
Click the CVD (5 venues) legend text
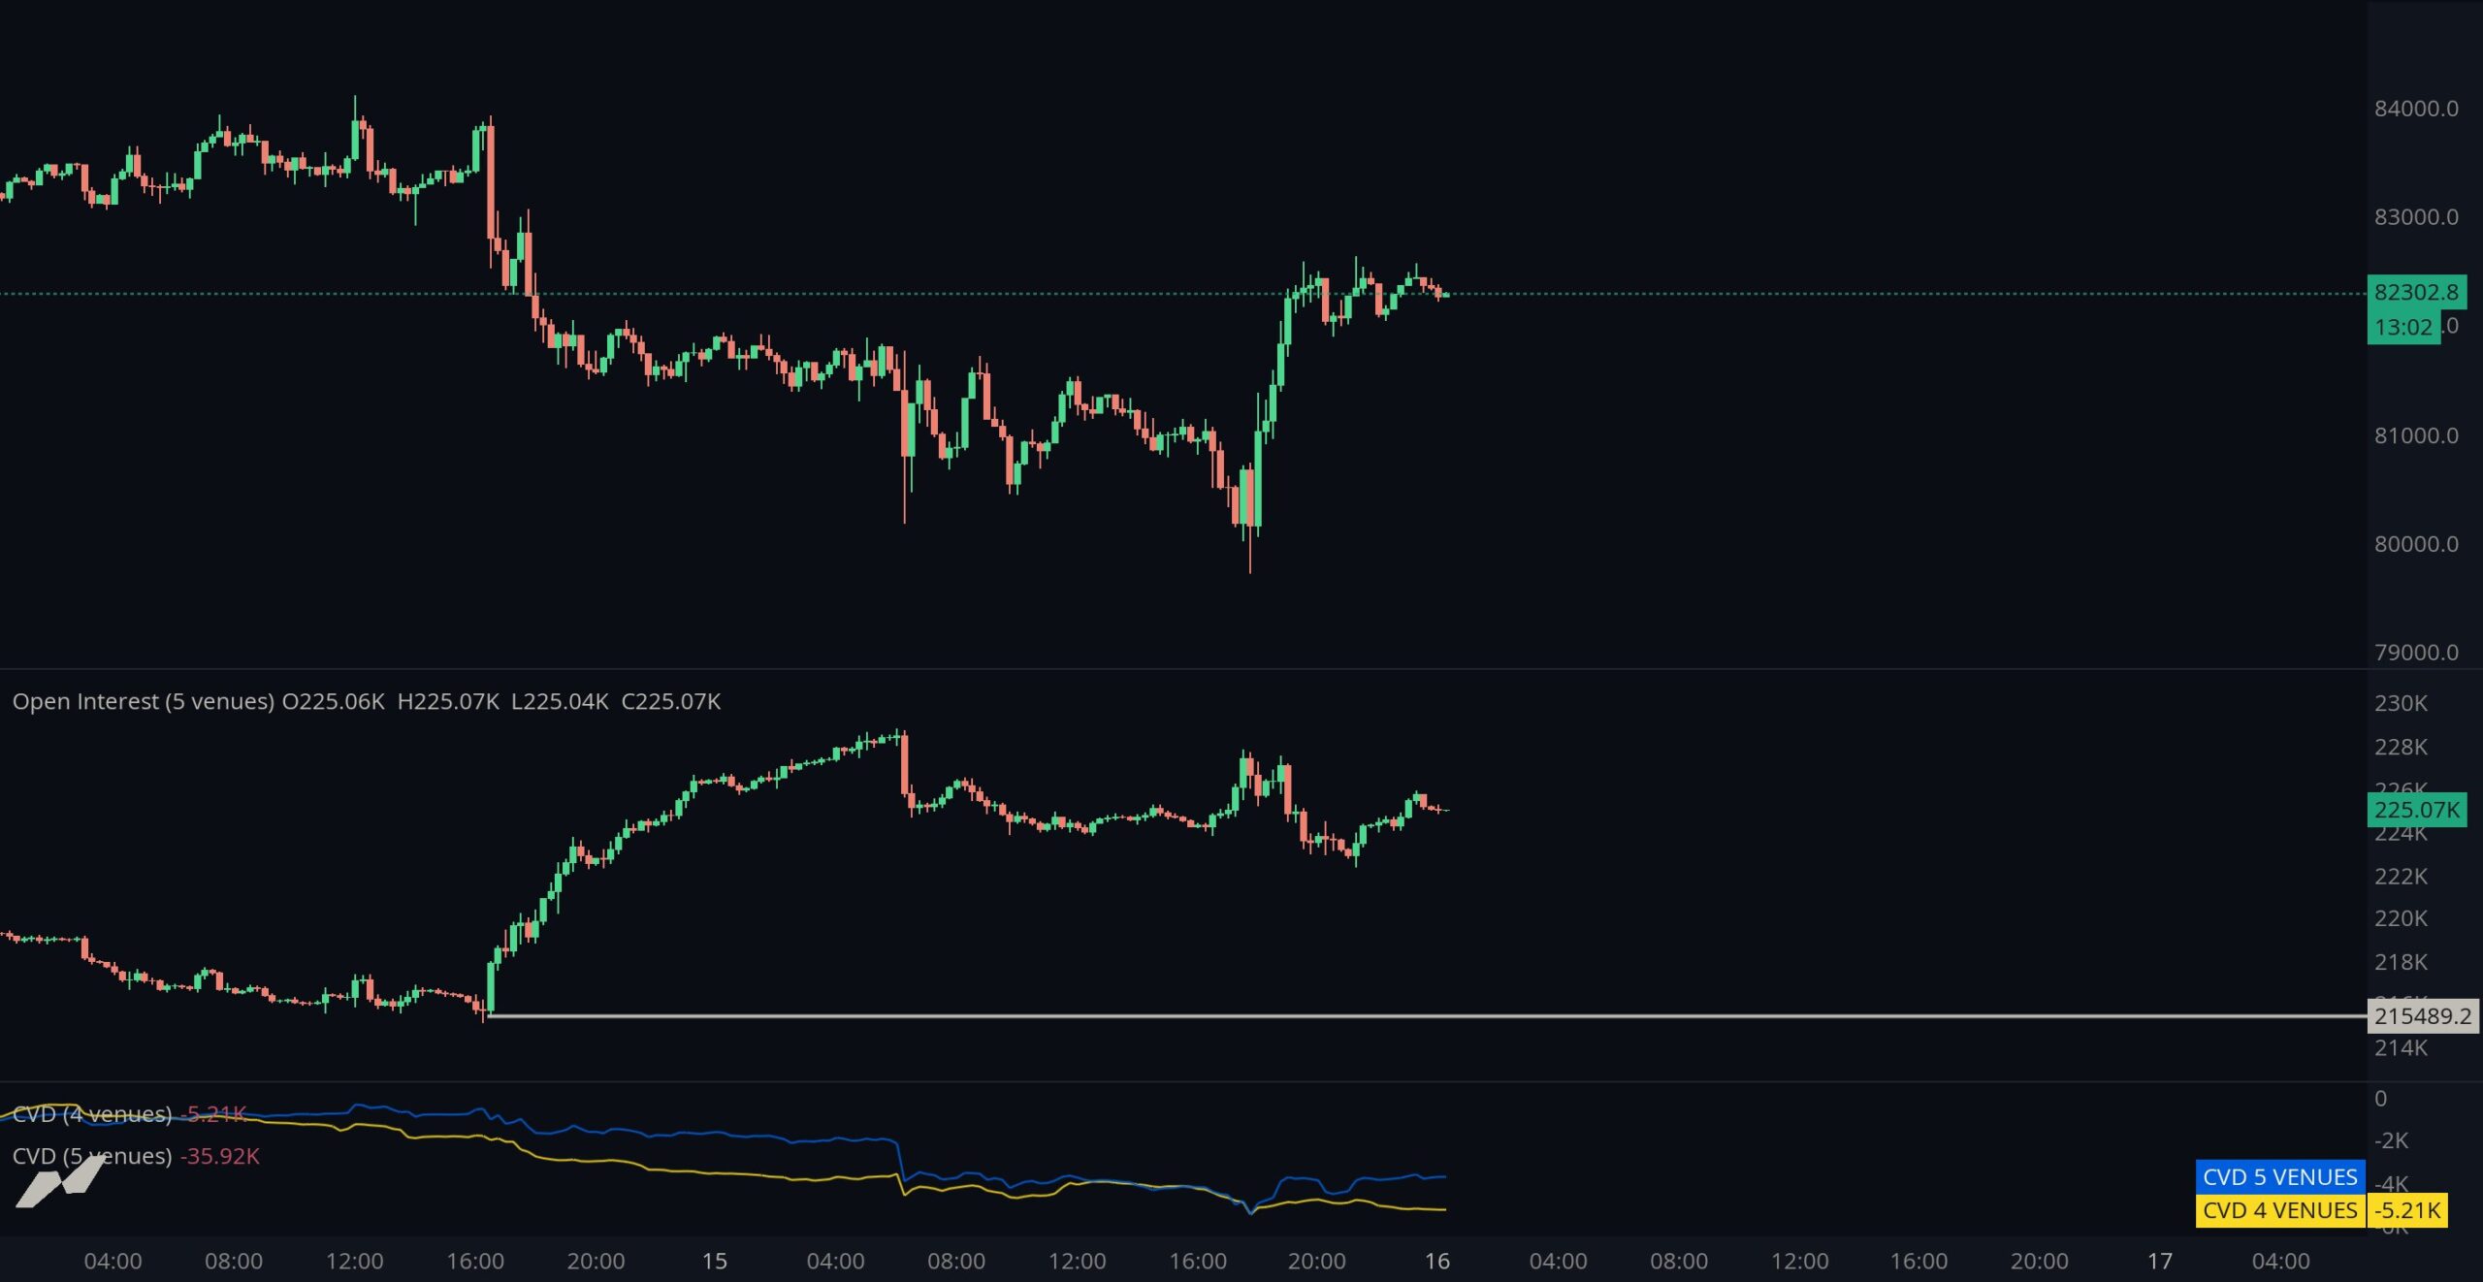pyautogui.click(x=92, y=1156)
